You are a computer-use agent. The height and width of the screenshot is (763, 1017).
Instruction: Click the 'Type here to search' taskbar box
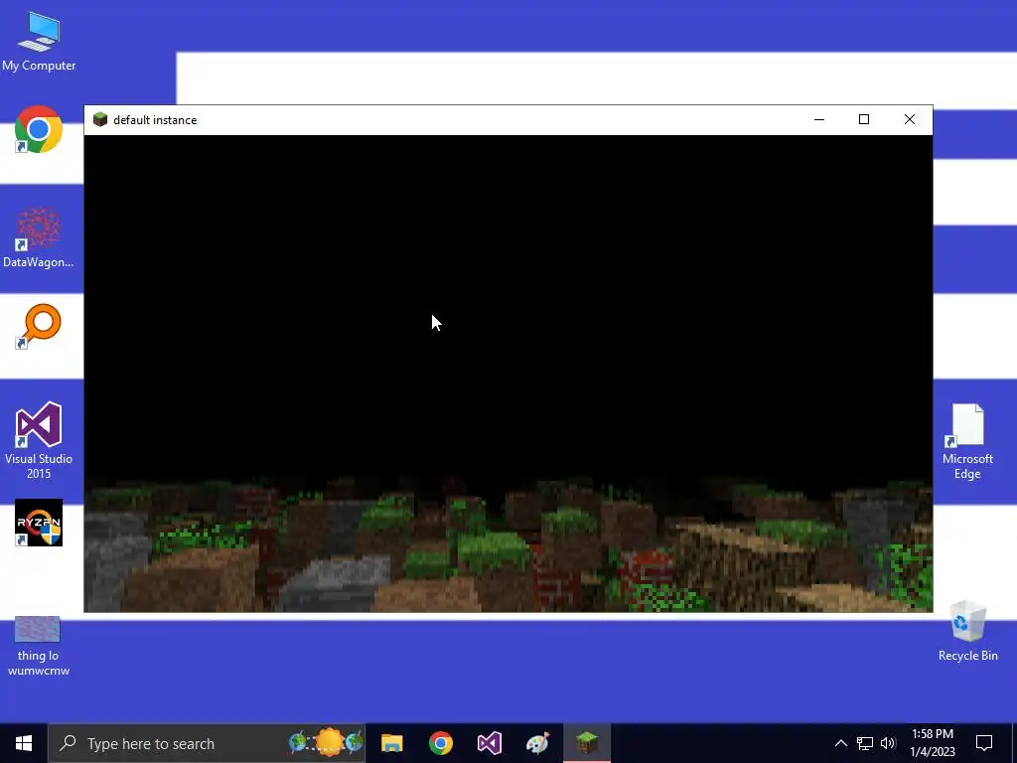tap(207, 743)
